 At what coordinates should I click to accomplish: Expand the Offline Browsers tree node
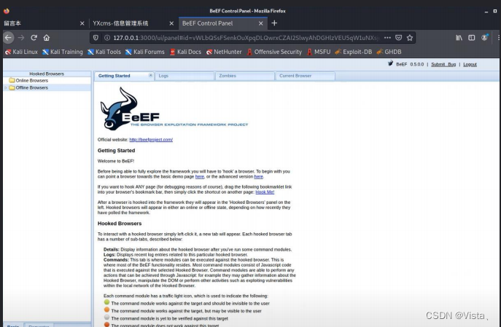(5, 87)
